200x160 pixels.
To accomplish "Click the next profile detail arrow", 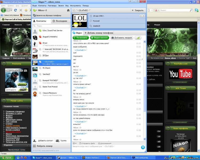I will 143,16.
